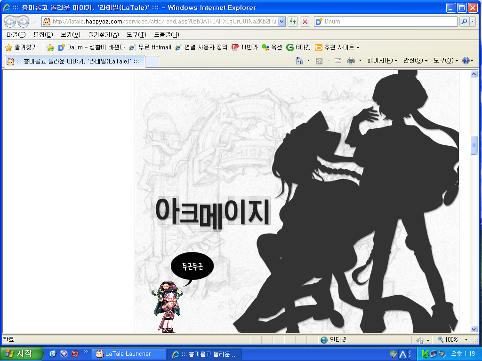Click the printer icon
This screenshot has width=482, height=361.
(351, 61)
